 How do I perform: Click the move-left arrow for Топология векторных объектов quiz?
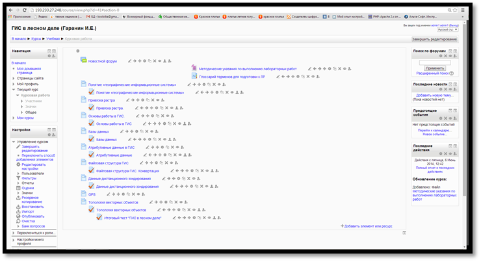(164, 210)
